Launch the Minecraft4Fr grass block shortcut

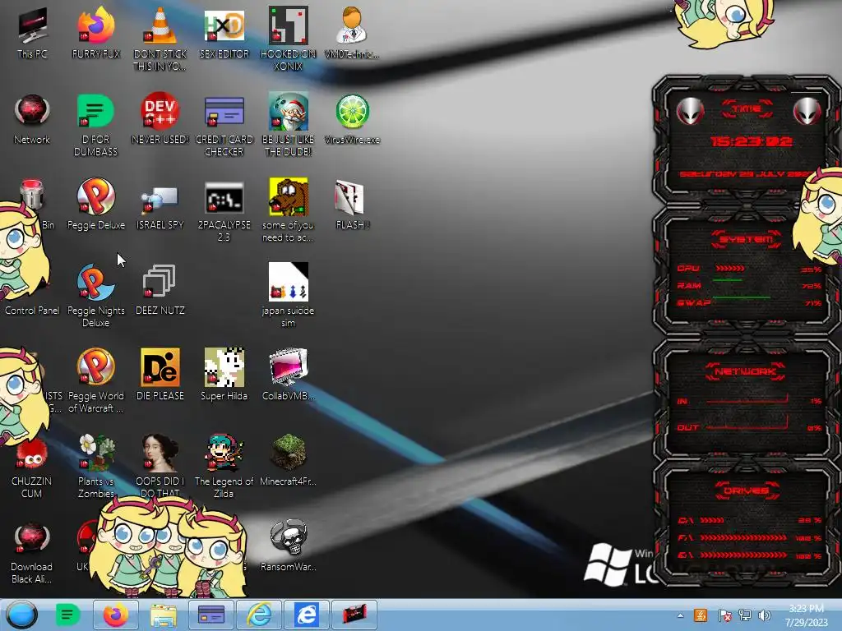(x=289, y=460)
